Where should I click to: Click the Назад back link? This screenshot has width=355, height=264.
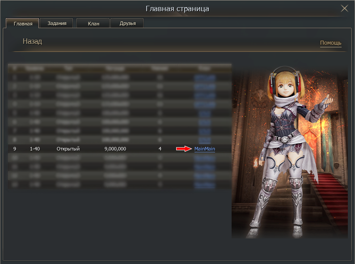click(32, 42)
